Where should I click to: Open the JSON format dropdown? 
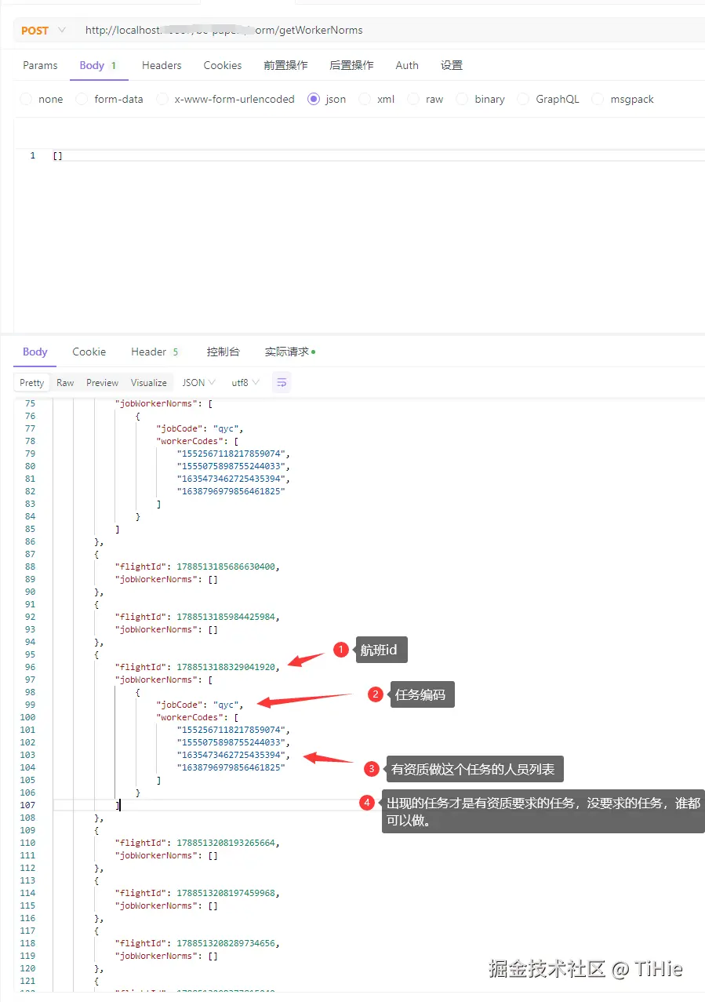pyautogui.click(x=199, y=383)
